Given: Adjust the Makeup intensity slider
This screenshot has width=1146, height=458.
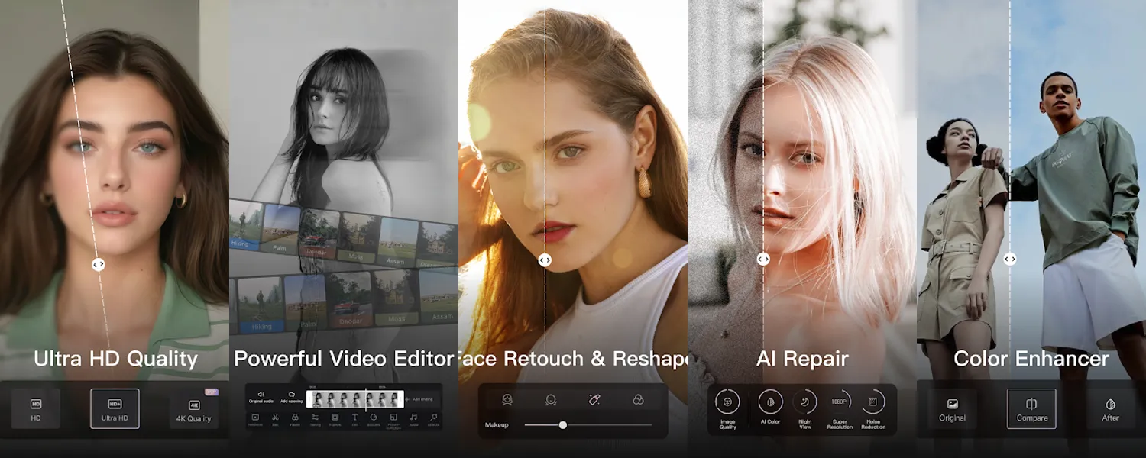Looking at the screenshot, I should click(563, 424).
